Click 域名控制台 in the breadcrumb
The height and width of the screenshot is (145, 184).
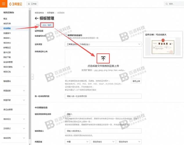39,13
